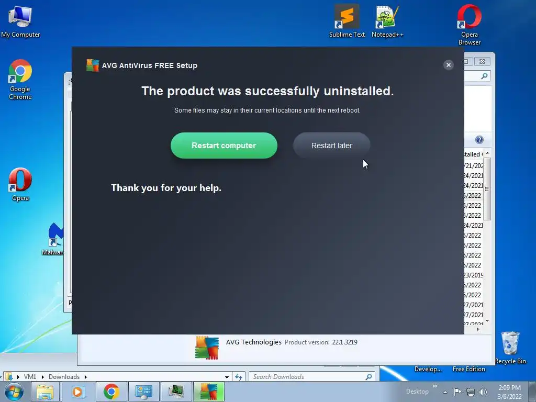Open My Computer desktop icon
Viewport: 536px width, 402px height.
(20, 21)
